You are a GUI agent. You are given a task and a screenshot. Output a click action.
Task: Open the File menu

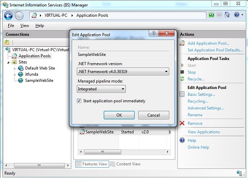click(x=11, y=25)
